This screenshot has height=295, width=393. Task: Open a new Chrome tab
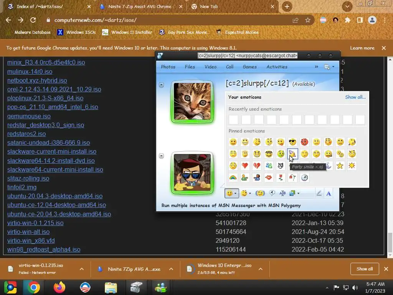coord(287,7)
